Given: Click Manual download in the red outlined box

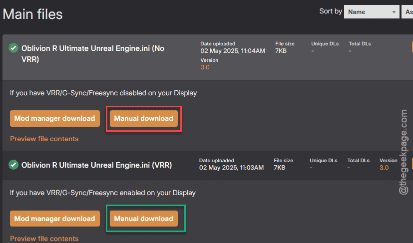Looking at the screenshot, I should pyautogui.click(x=143, y=118).
